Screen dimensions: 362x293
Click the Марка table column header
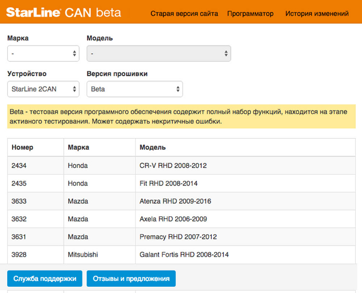click(x=78, y=147)
